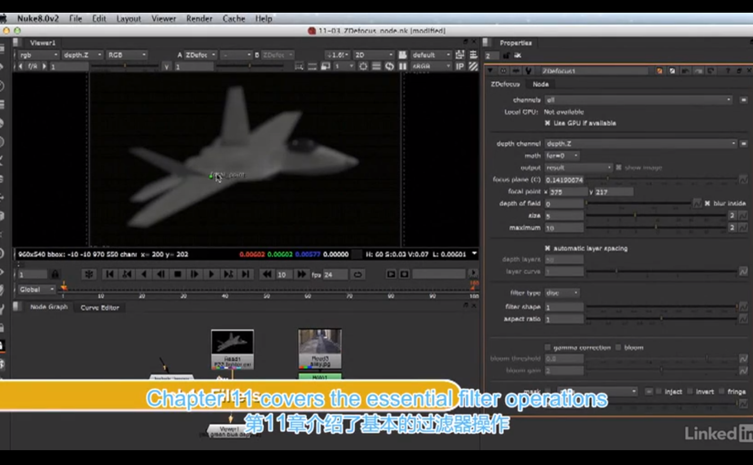The image size is (753, 465).
Task: Open the Layout menu
Action: pyautogui.click(x=129, y=18)
